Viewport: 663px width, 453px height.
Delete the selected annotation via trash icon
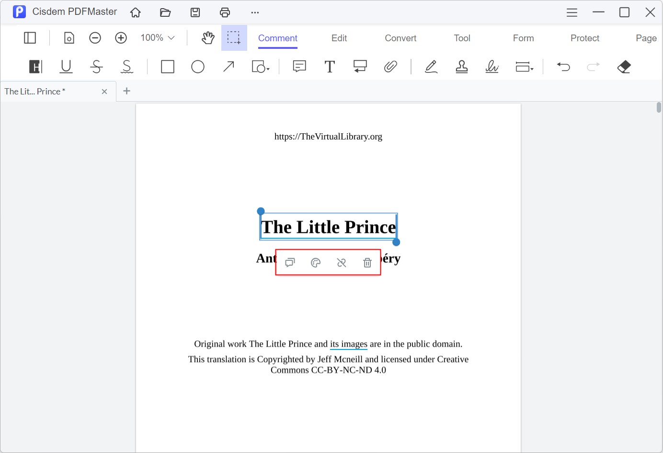pos(367,262)
